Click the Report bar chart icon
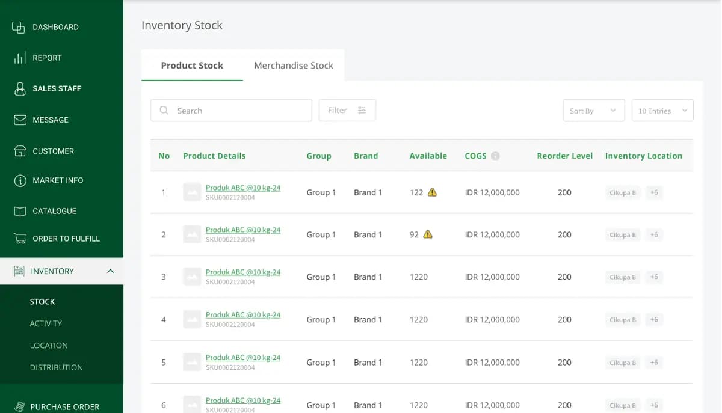This screenshot has width=722, height=413. tap(20, 58)
